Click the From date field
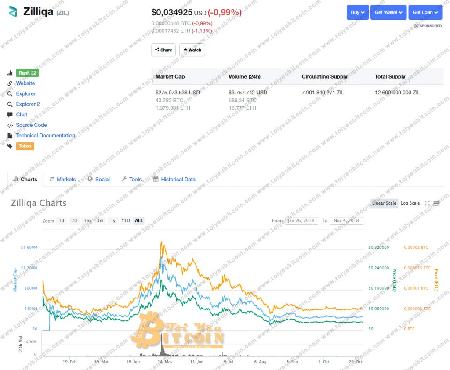This screenshot has height=370, width=450. [301, 221]
